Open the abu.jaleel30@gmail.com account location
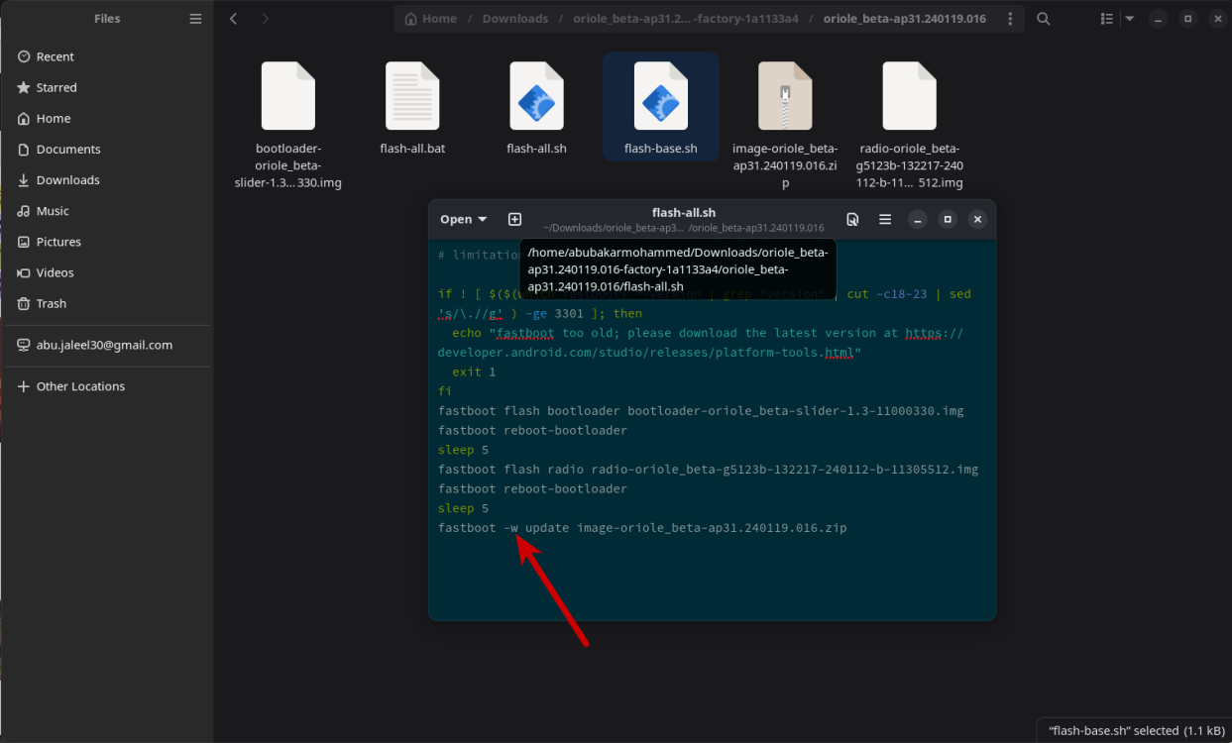 (103, 345)
